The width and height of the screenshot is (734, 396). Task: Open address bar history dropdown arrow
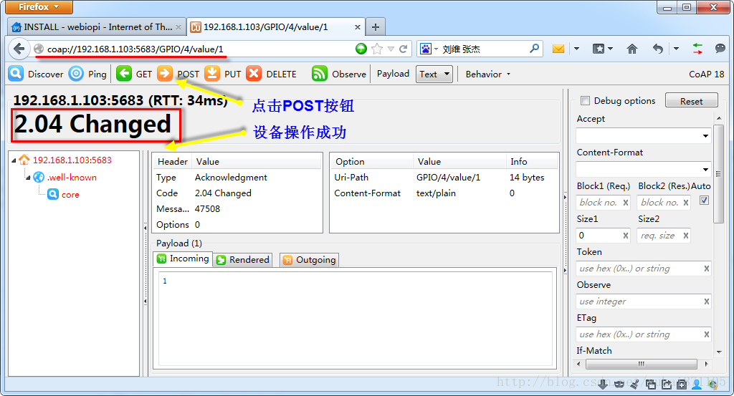coord(391,49)
